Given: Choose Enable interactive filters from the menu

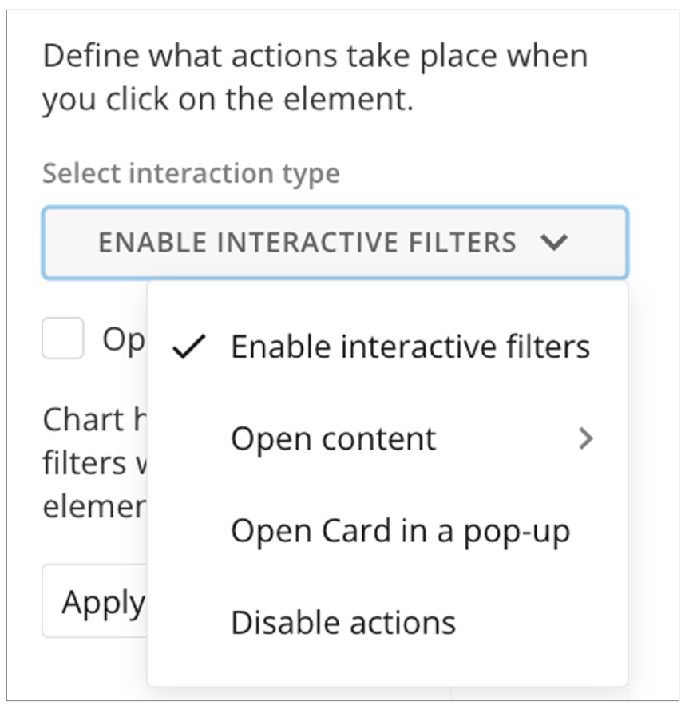Looking at the screenshot, I should tap(410, 347).
